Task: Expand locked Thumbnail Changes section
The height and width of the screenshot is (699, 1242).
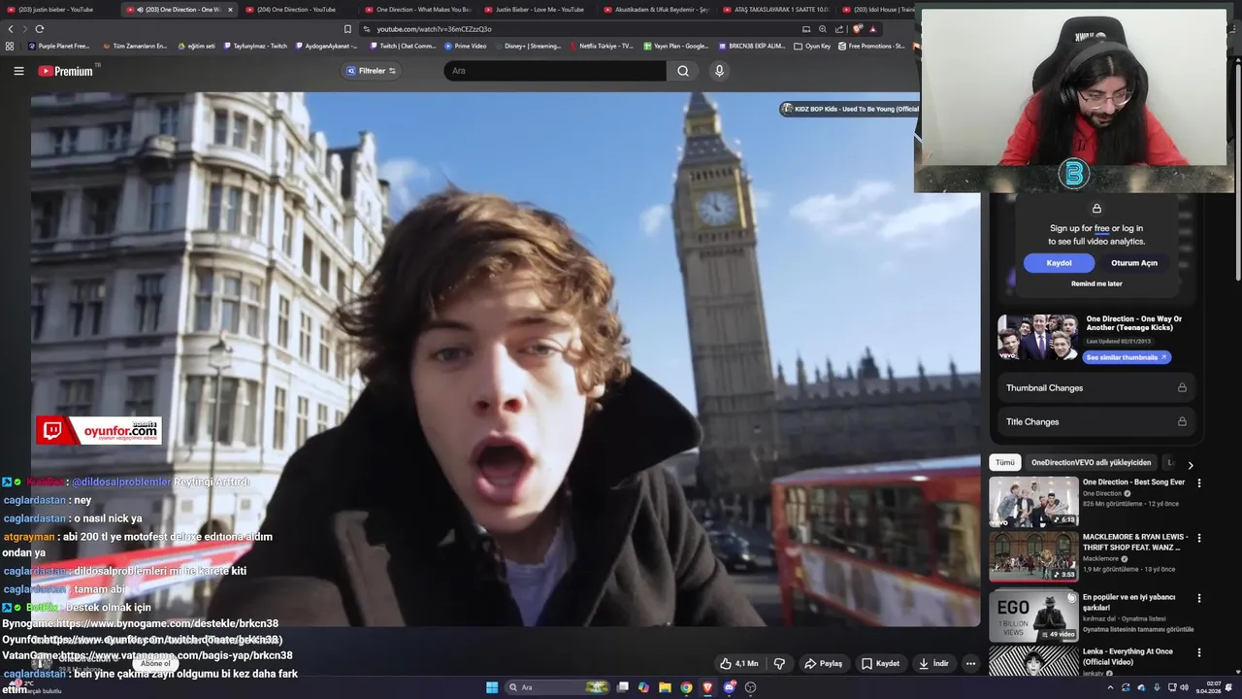Action: click(1096, 387)
